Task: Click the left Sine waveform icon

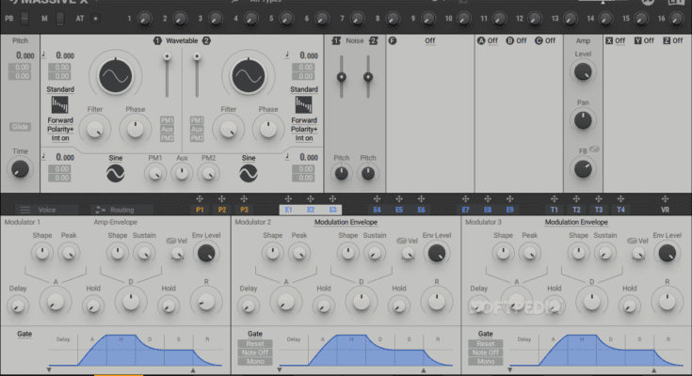Action: (116, 173)
